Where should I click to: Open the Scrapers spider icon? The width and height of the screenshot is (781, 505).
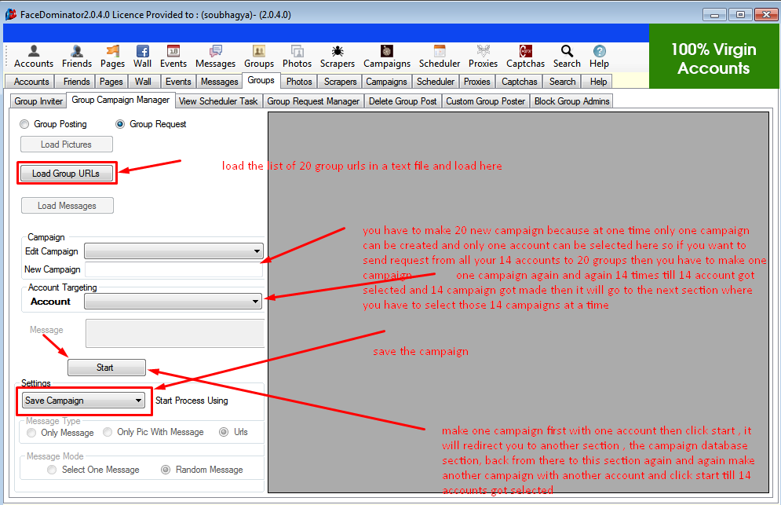[x=338, y=57]
